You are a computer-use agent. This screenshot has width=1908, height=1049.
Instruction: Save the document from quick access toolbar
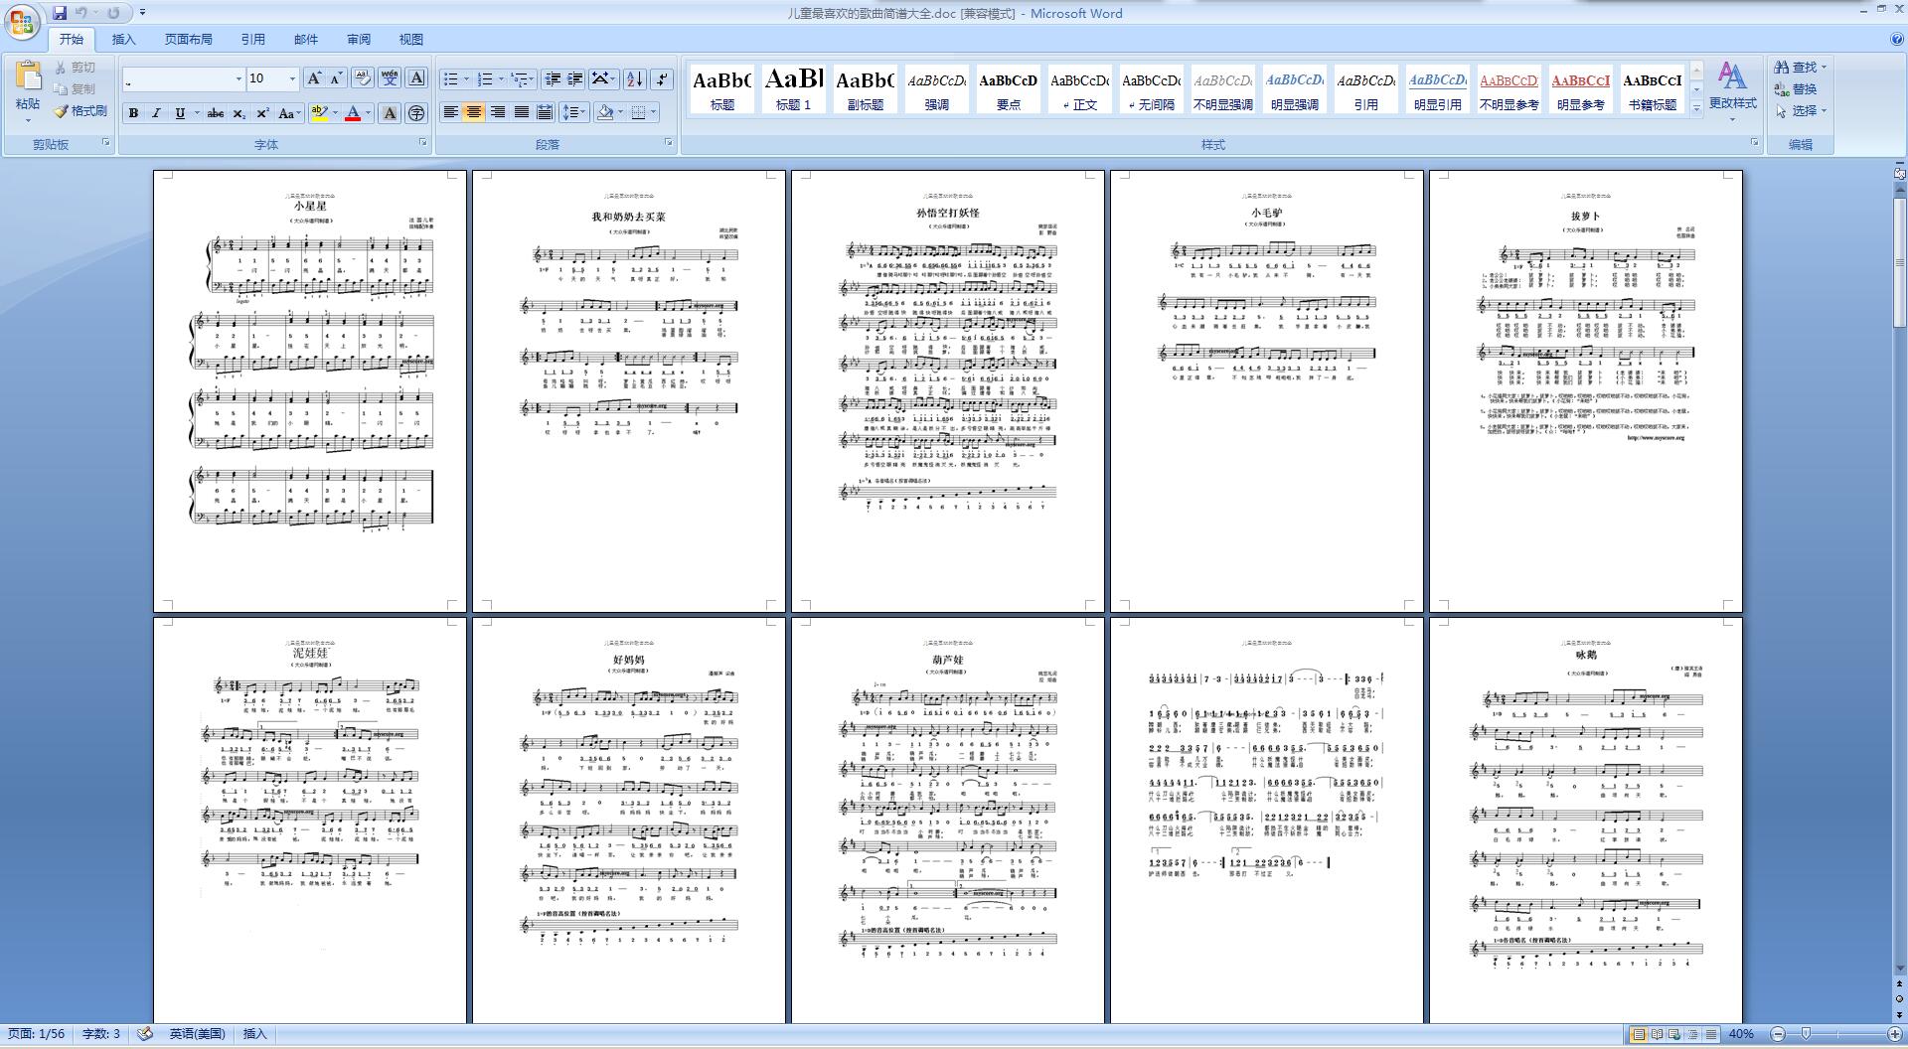click(x=60, y=13)
